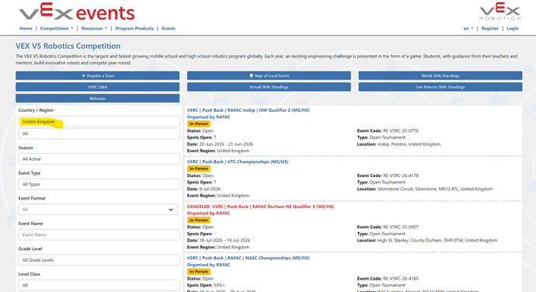Screen dimensions: 536x292
Task: Click date 20-Jun-2026 - 21-Jun-2026
Action: [x=226, y=144]
